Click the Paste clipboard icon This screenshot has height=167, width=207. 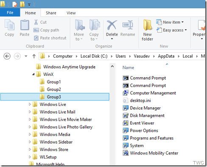pyautogui.click(x=25, y=25)
